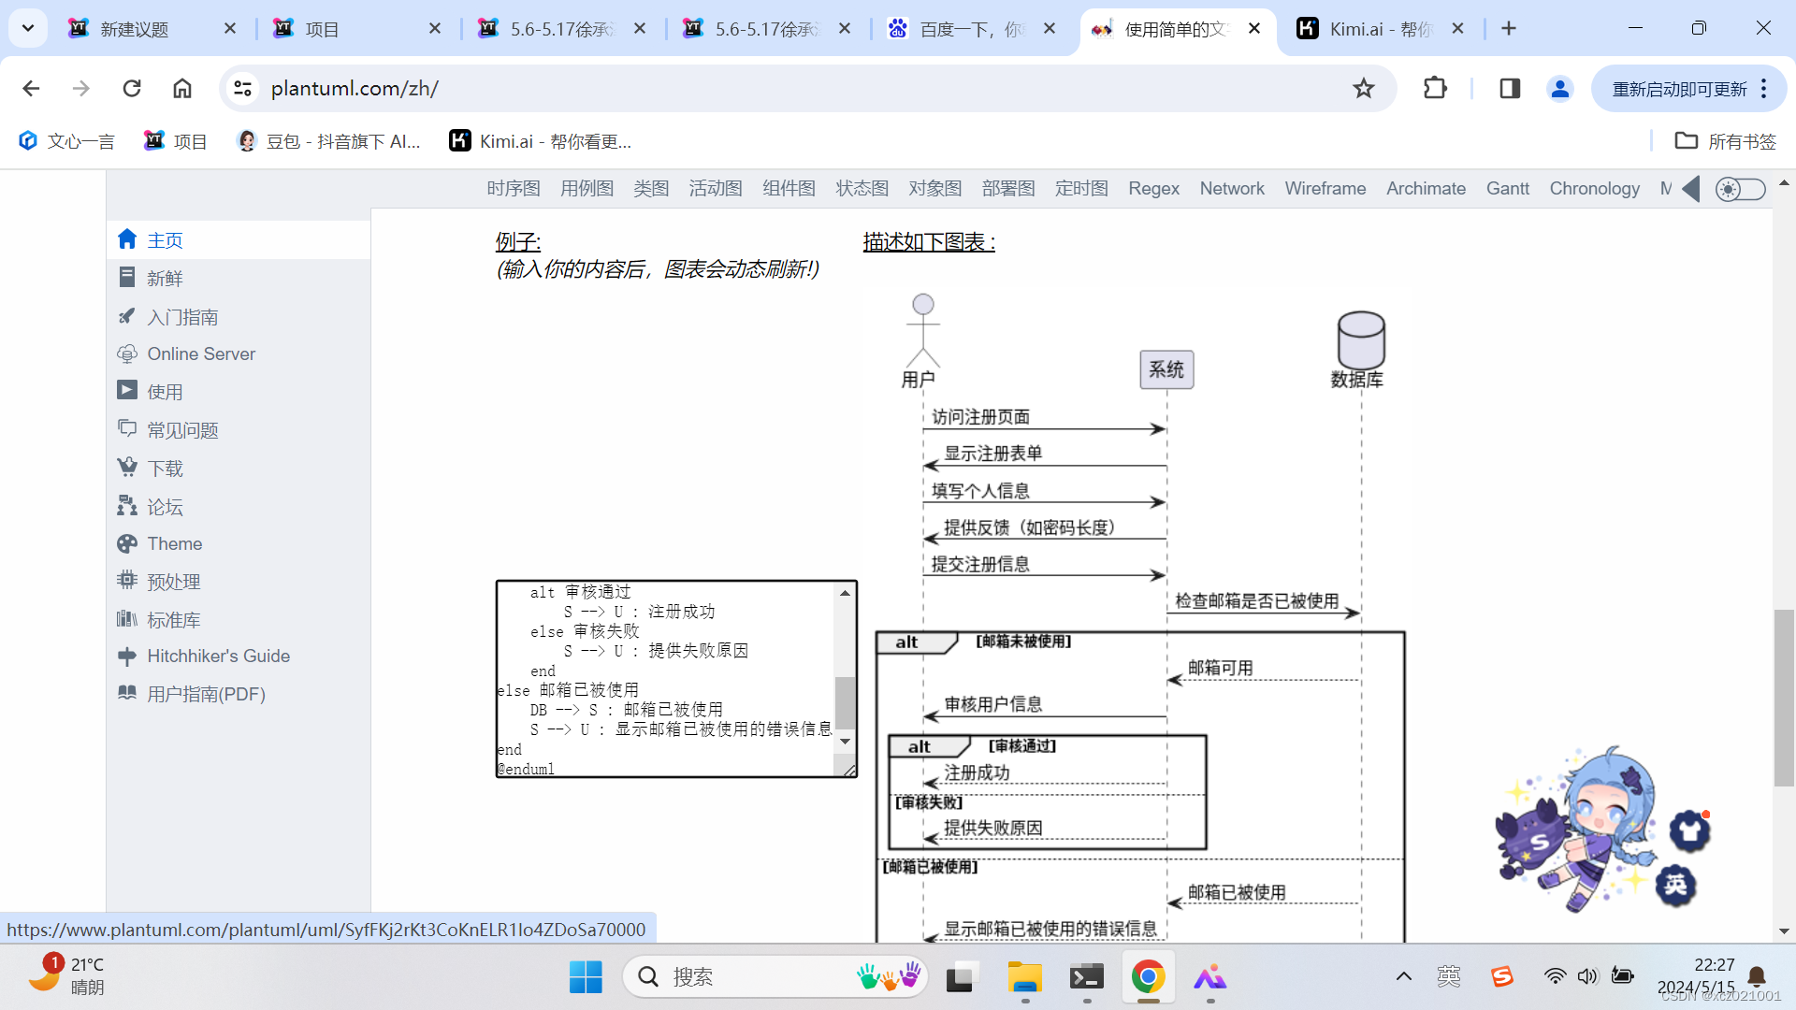Click the code editor scrollbar thumb
This screenshot has height=1010, width=1796.
(845, 701)
